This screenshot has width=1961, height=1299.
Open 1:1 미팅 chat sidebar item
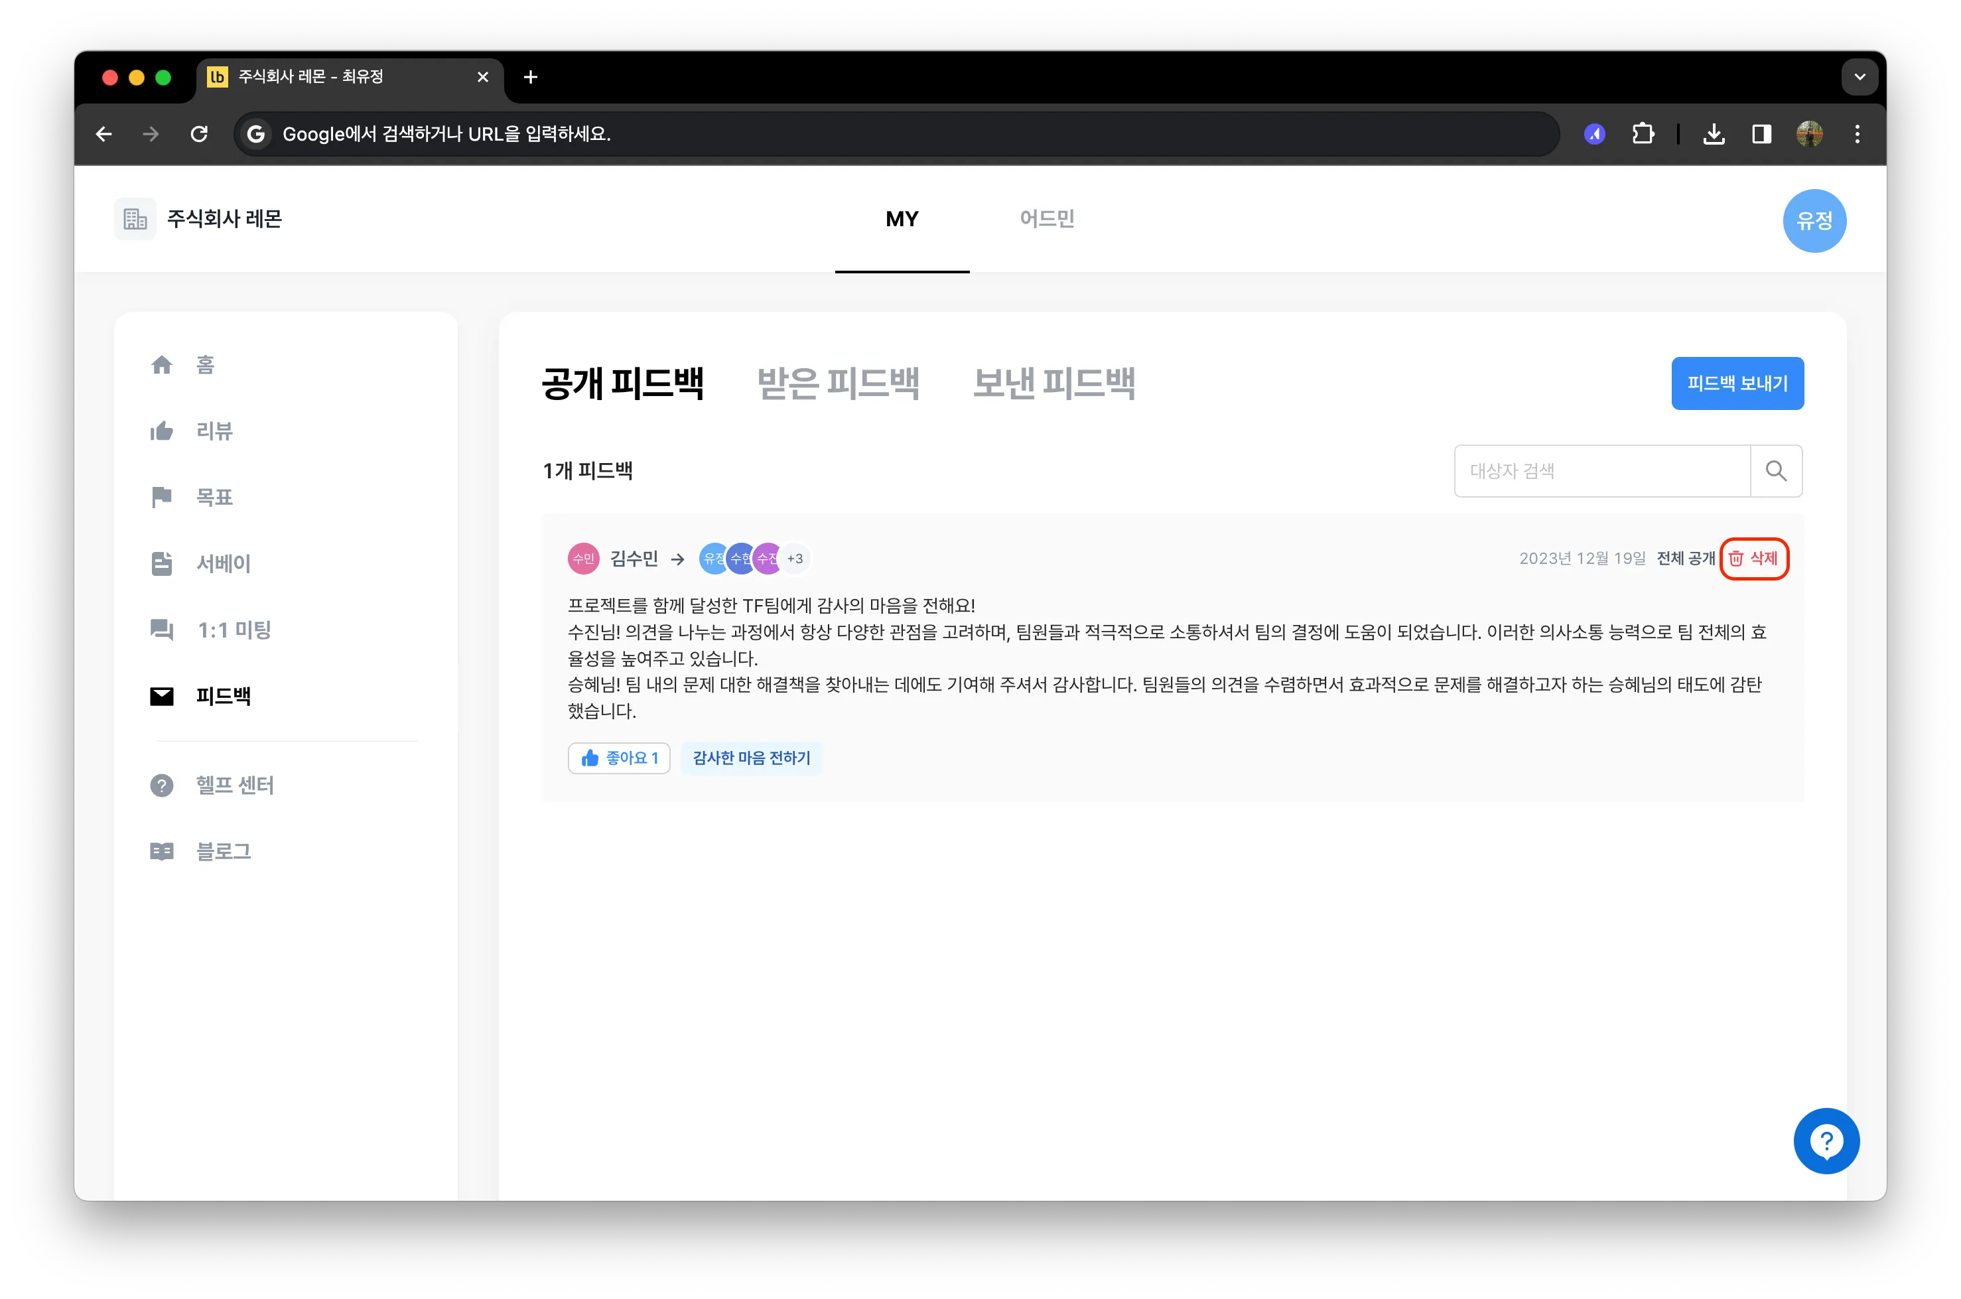(x=162, y=630)
